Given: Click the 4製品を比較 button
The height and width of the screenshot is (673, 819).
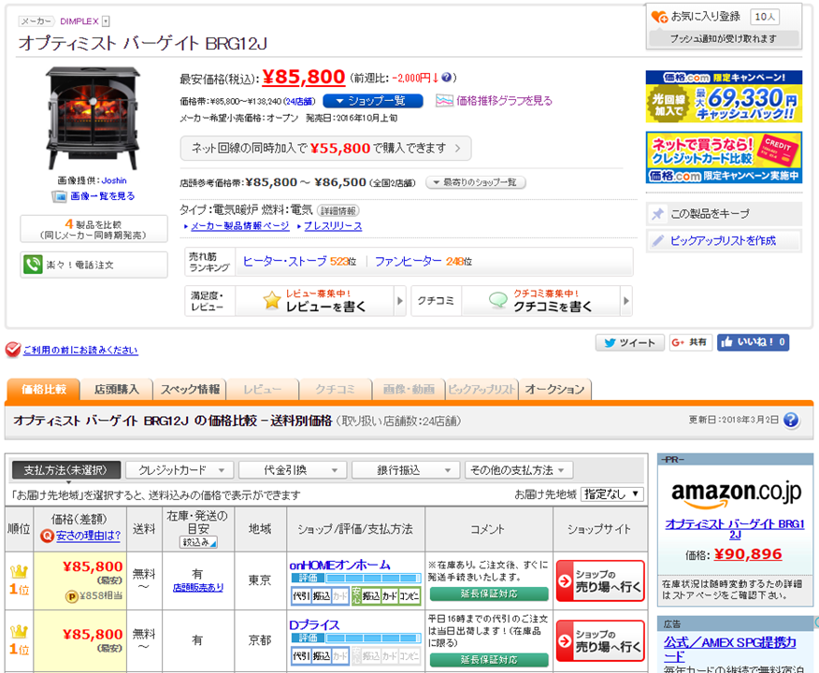Looking at the screenshot, I should point(94,229).
